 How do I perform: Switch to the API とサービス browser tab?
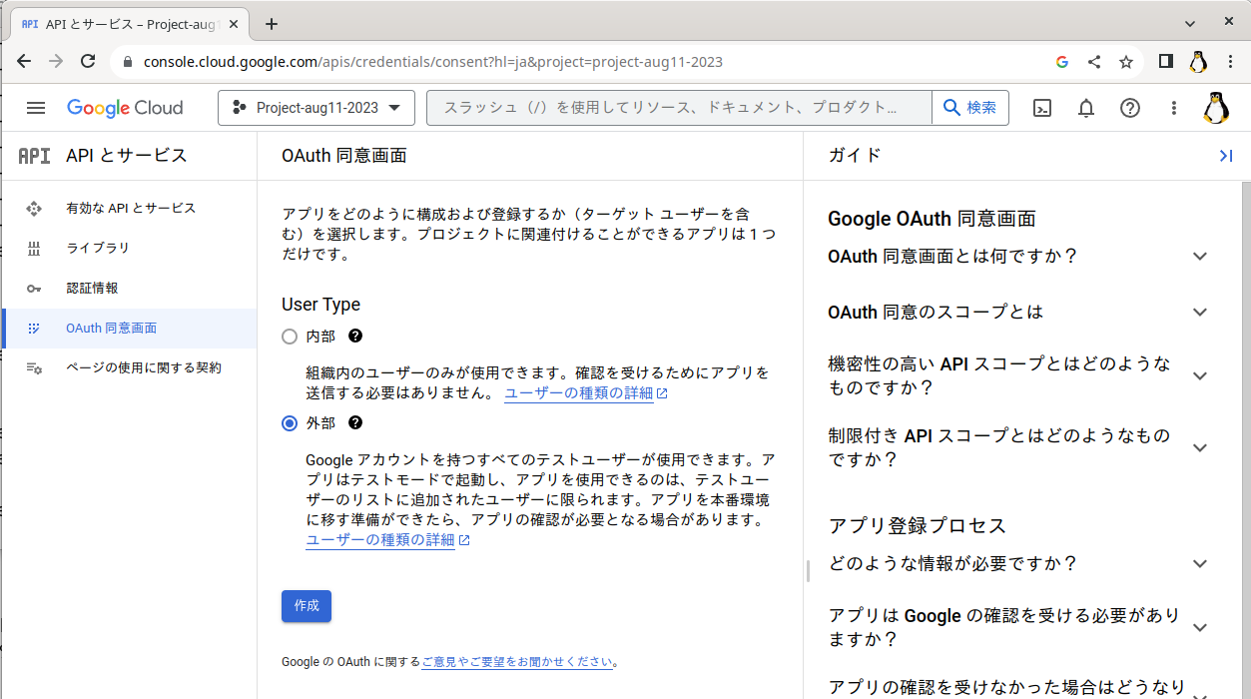pos(129,24)
